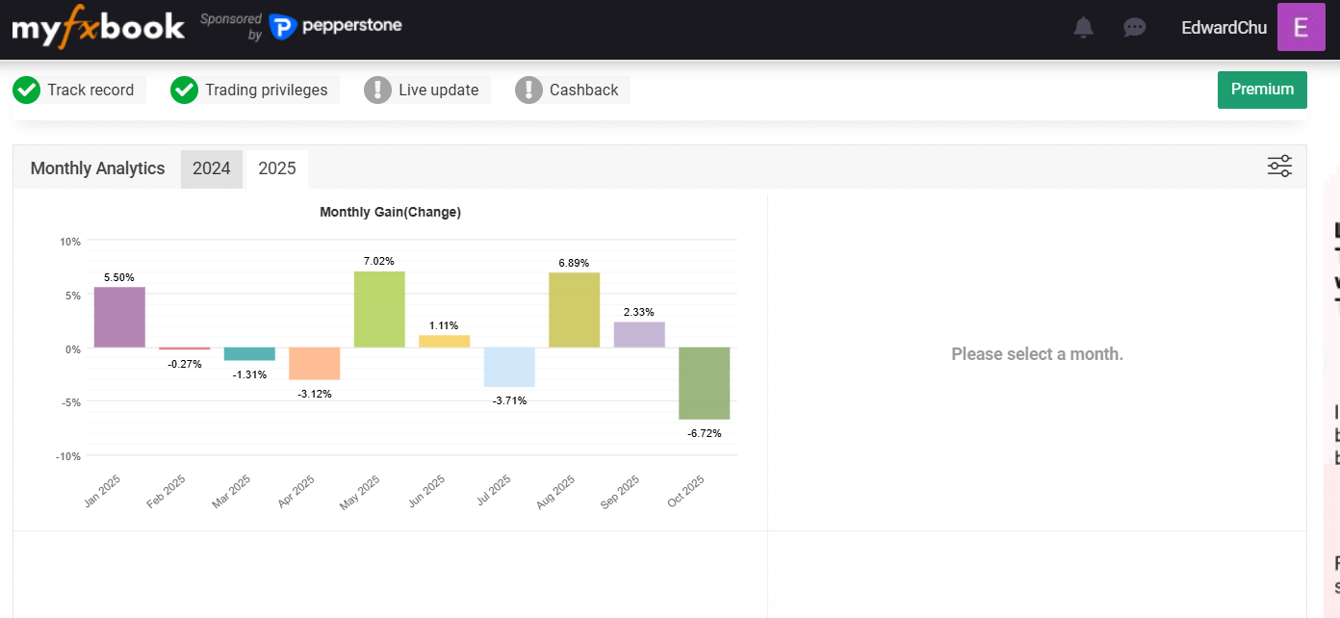Click the green Track record checkmark icon
The height and width of the screenshot is (618, 1340).
[x=27, y=90]
